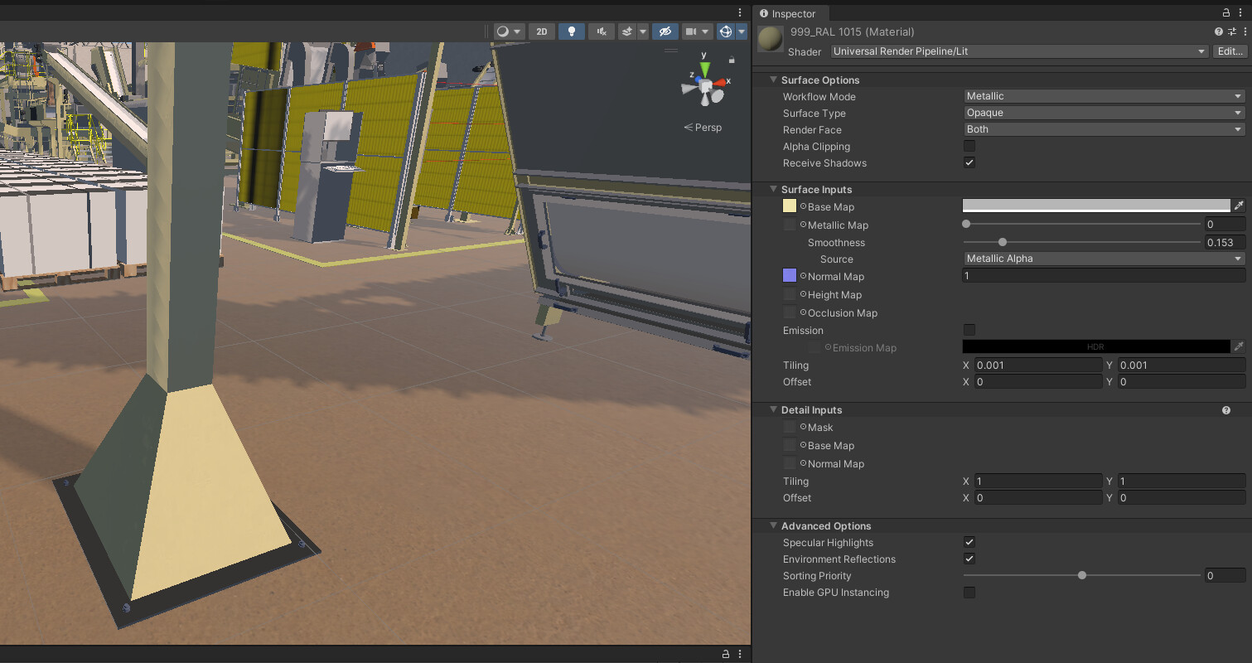Enable scene visibility using the crossed-eye icon

click(665, 31)
